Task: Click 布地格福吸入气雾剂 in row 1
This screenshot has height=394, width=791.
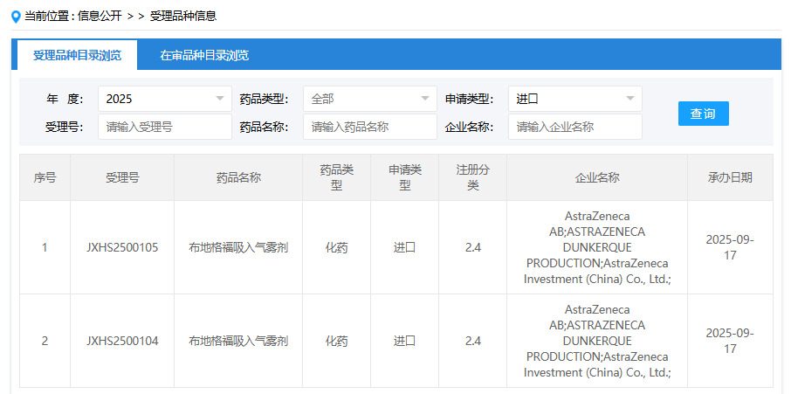Action: click(x=238, y=247)
